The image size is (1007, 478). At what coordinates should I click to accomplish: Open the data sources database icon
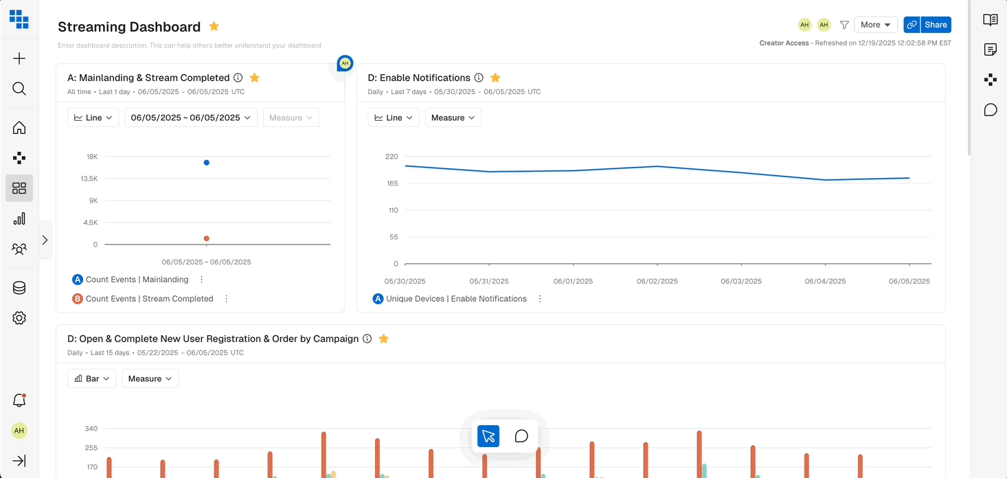[x=19, y=288]
